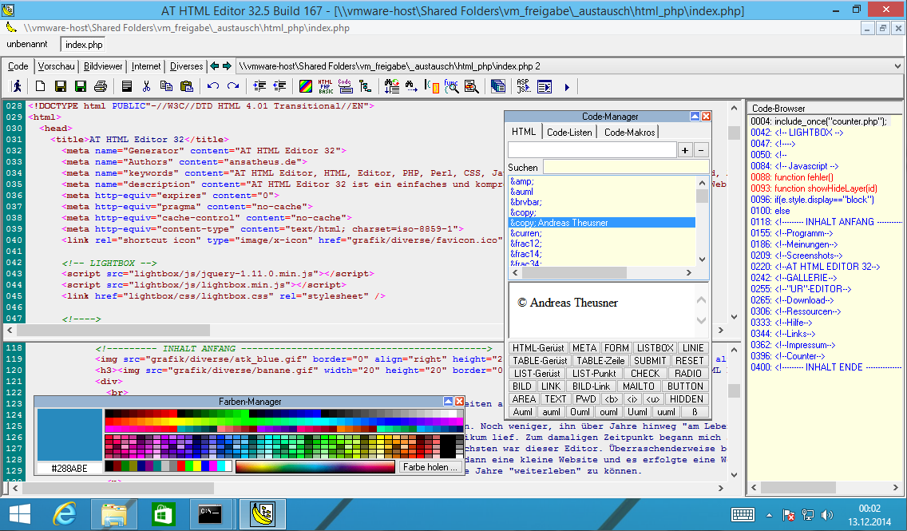Image resolution: width=907 pixels, height=531 pixels.
Task: Create a new blank document
Action: tap(40, 87)
